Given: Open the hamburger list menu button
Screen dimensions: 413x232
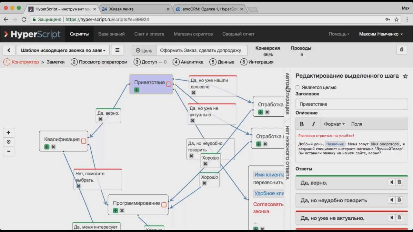Looking at the screenshot, I should tap(117, 50).
